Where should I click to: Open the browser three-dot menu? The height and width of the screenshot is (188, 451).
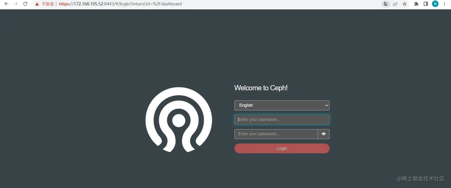(x=445, y=4)
